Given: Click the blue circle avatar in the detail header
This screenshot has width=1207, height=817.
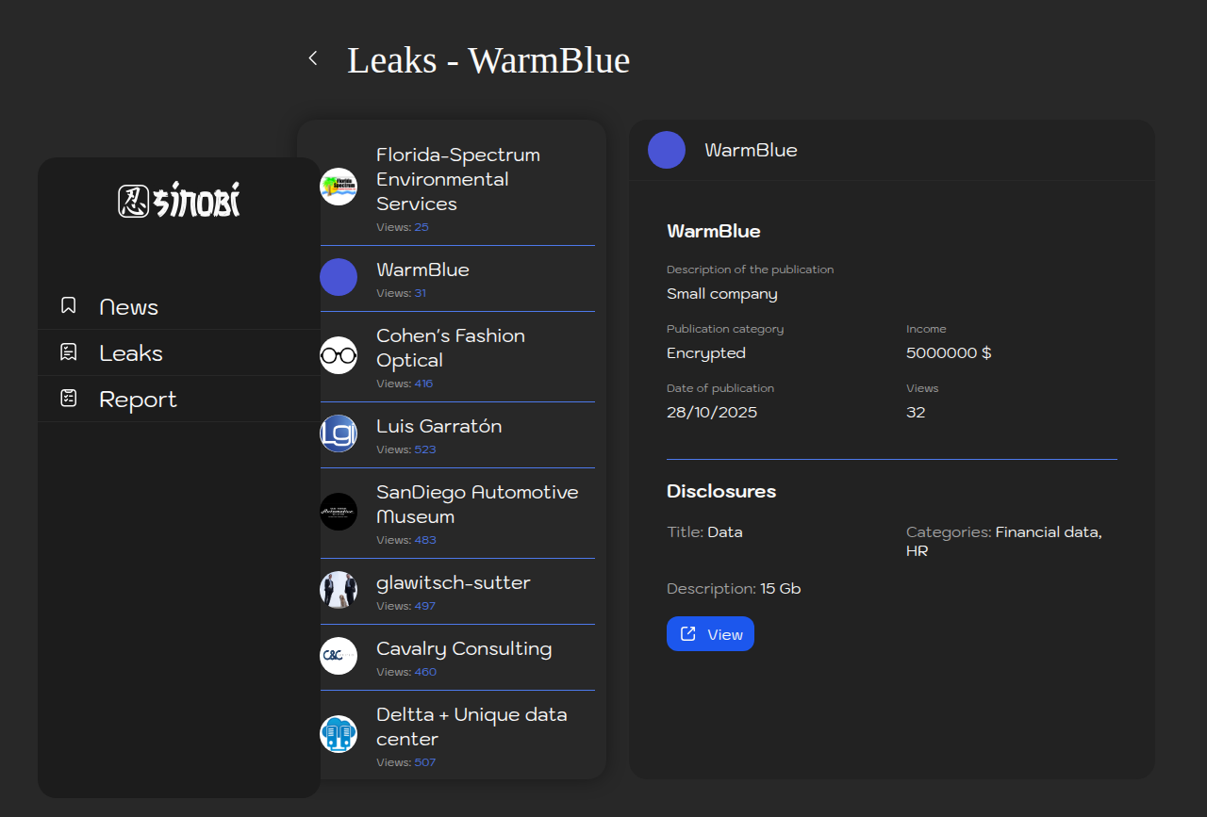Looking at the screenshot, I should [x=667, y=150].
